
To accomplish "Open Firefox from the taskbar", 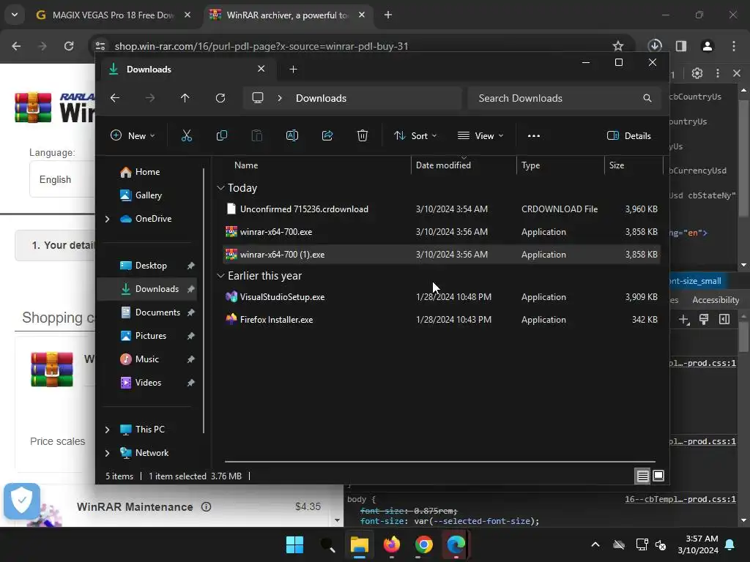I will 392,544.
